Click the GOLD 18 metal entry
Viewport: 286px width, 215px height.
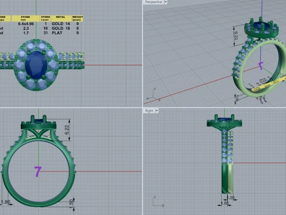click(61, 28)
